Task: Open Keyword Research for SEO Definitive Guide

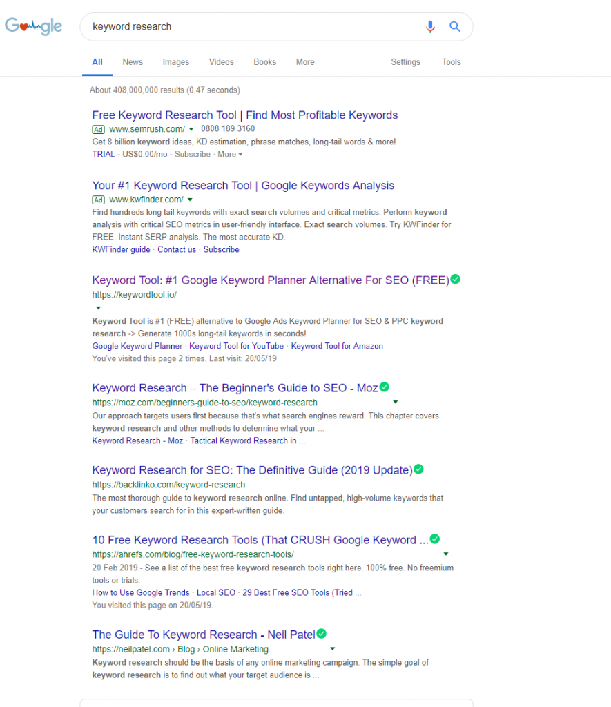Action: (252, 470)
